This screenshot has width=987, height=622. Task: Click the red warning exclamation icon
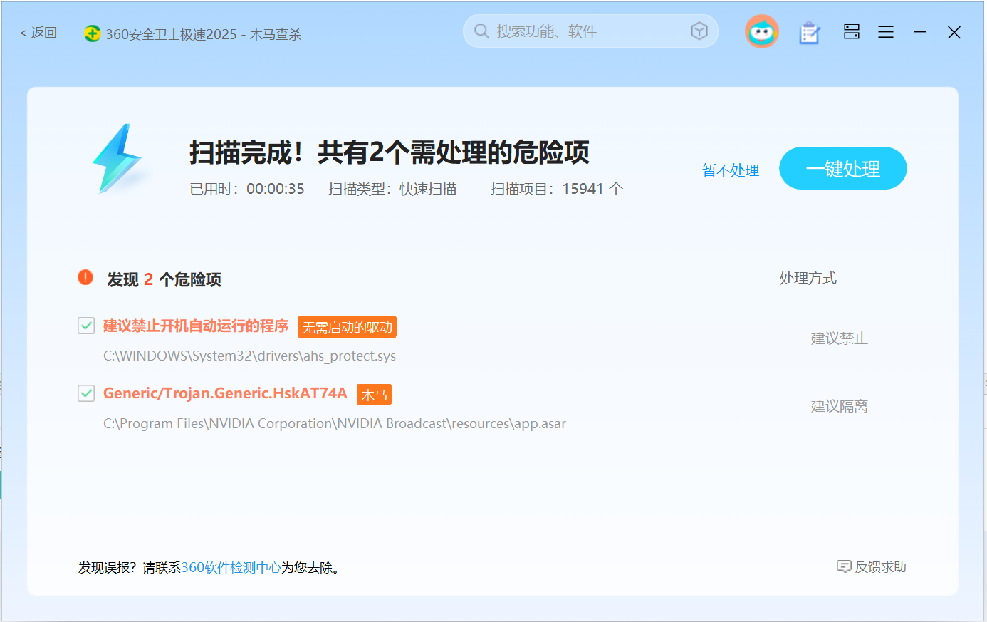pos(85,277)
